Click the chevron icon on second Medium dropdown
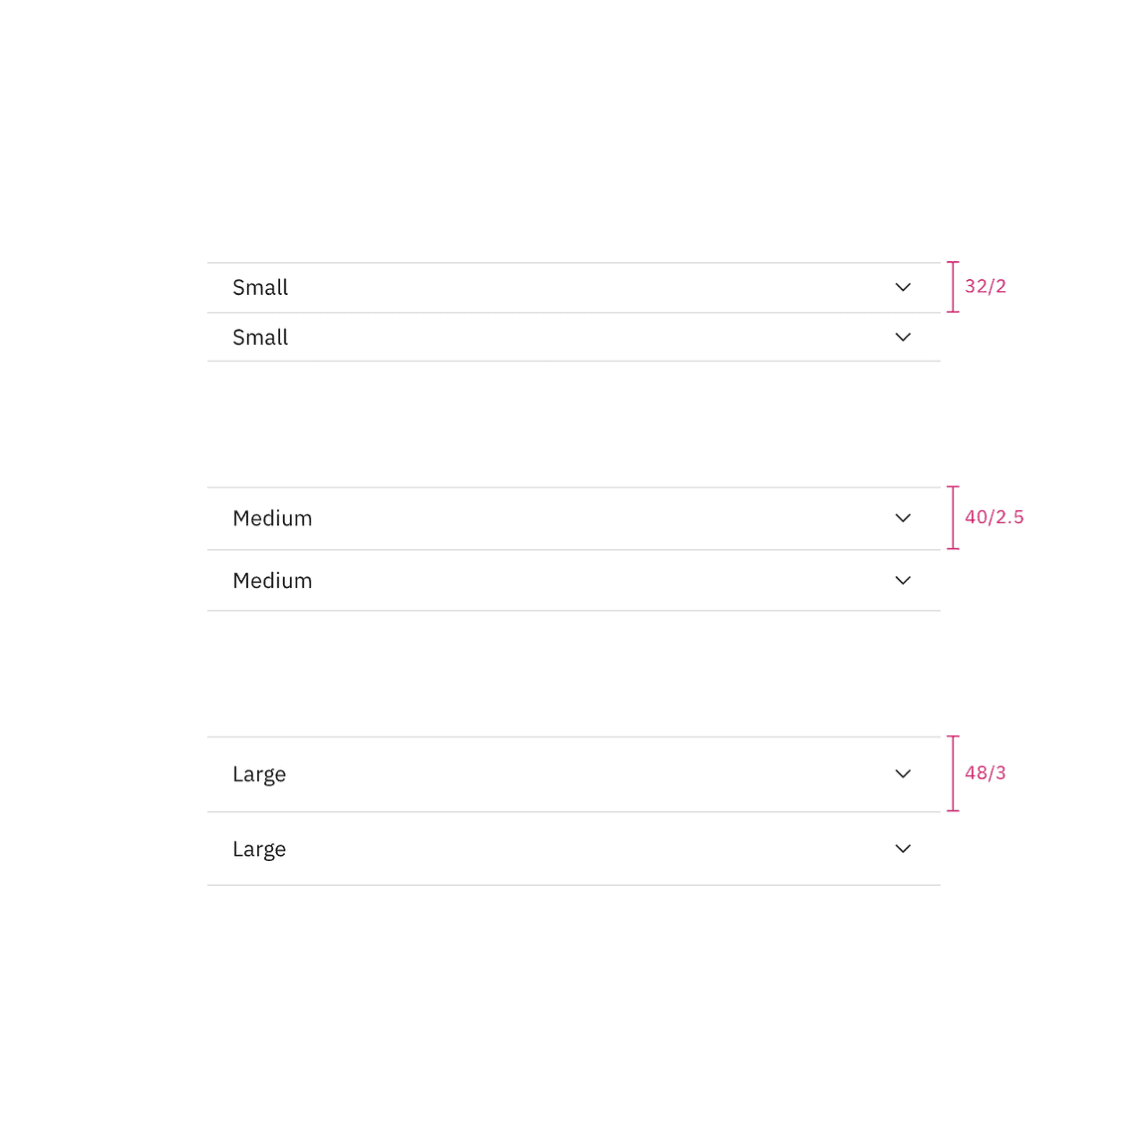 pyautogui.click(x=903, y=580)
